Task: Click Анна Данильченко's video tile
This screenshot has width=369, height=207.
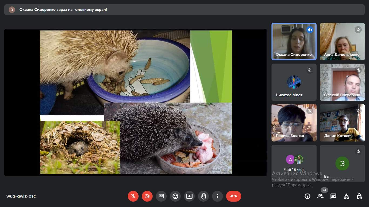Action: pyautogui.click(x=342, y=42)
